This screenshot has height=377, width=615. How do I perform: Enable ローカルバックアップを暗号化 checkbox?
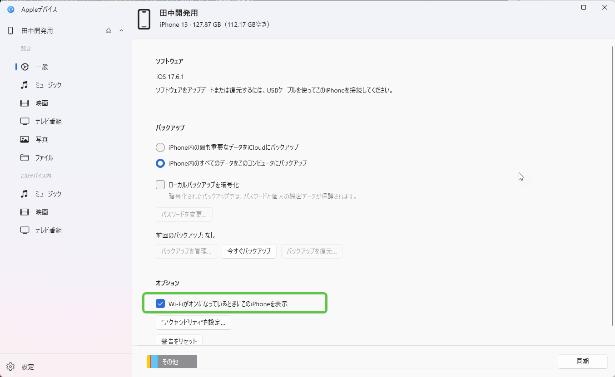click(x=160, y=185)
